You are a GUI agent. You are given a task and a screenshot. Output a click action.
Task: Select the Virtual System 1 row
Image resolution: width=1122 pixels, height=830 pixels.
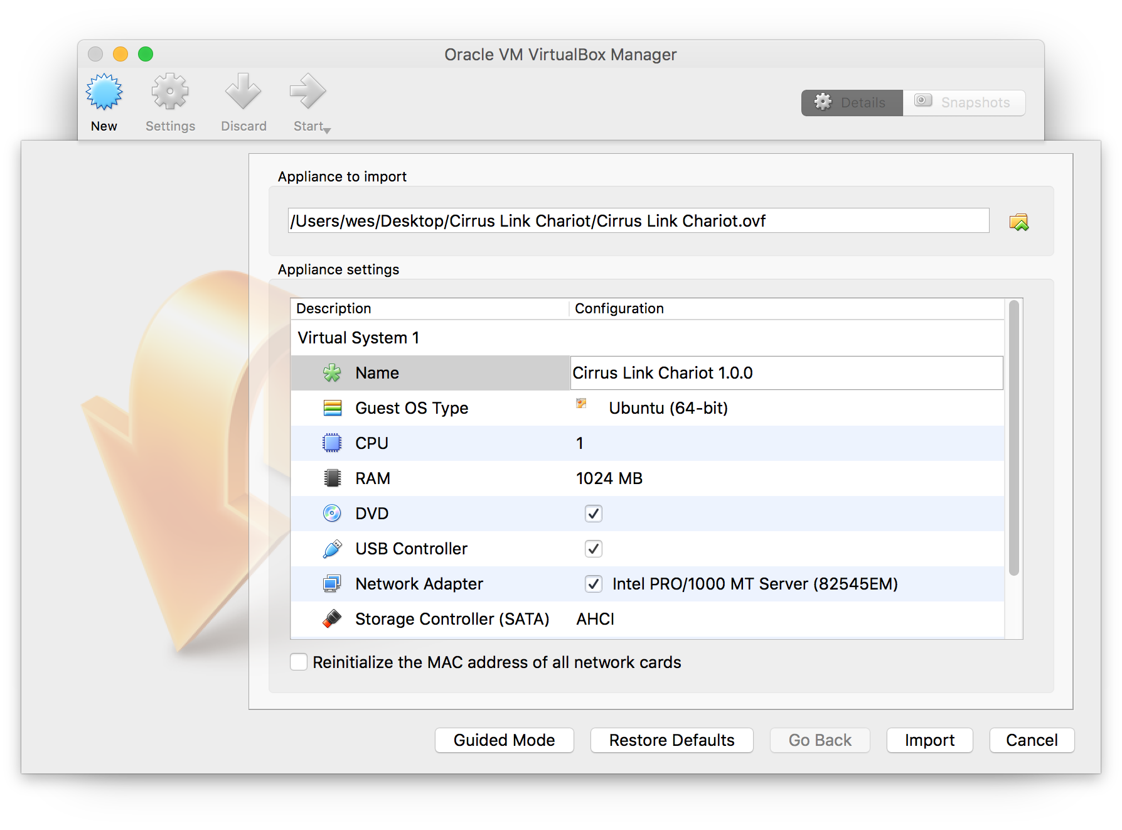pos(647,338)
